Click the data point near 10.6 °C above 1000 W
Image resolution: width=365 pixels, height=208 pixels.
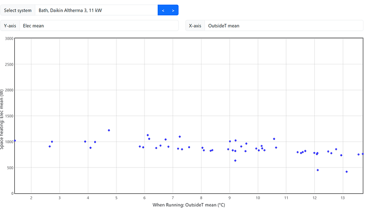274,139
